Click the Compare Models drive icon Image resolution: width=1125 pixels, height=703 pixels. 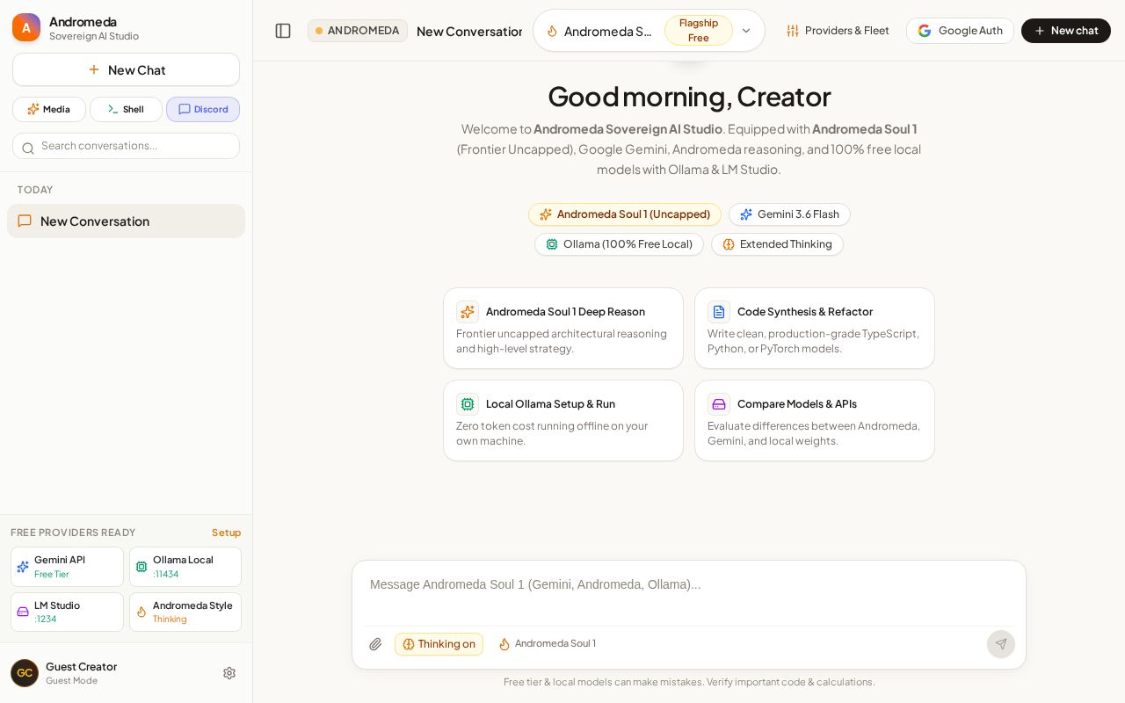click(x=719, y=404)
